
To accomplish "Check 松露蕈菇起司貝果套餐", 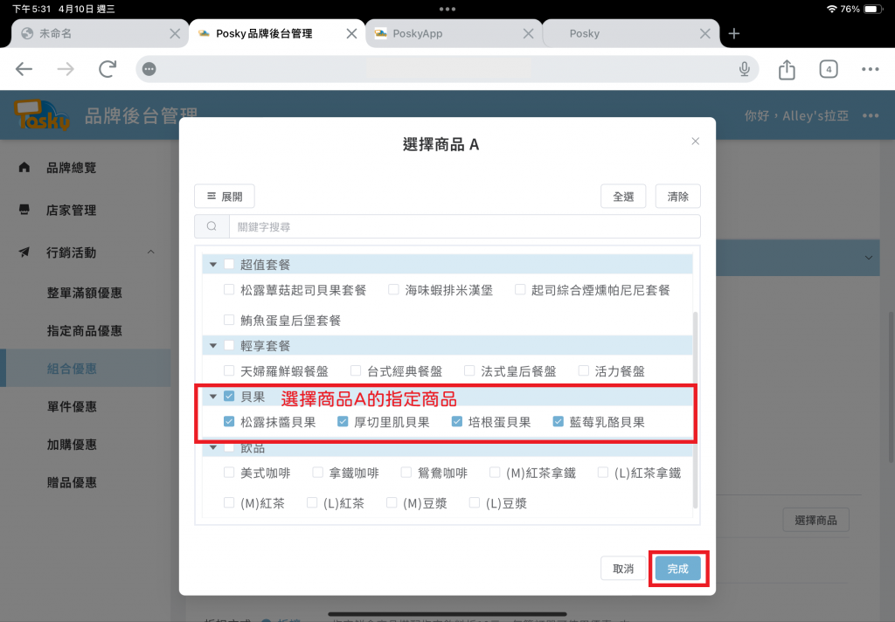I will click(229, 289).
